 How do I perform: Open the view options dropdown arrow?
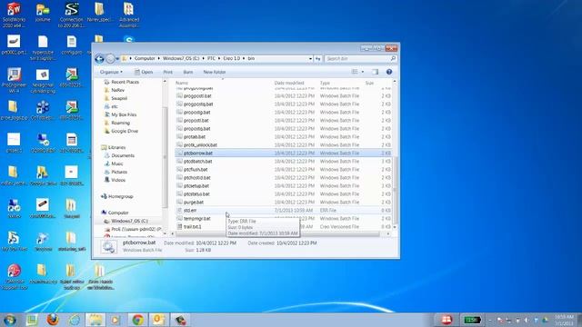tap(363, 72)
